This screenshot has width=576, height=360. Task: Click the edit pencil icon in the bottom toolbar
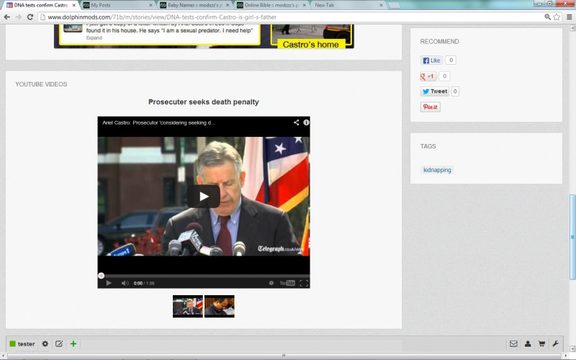[59, 344]
